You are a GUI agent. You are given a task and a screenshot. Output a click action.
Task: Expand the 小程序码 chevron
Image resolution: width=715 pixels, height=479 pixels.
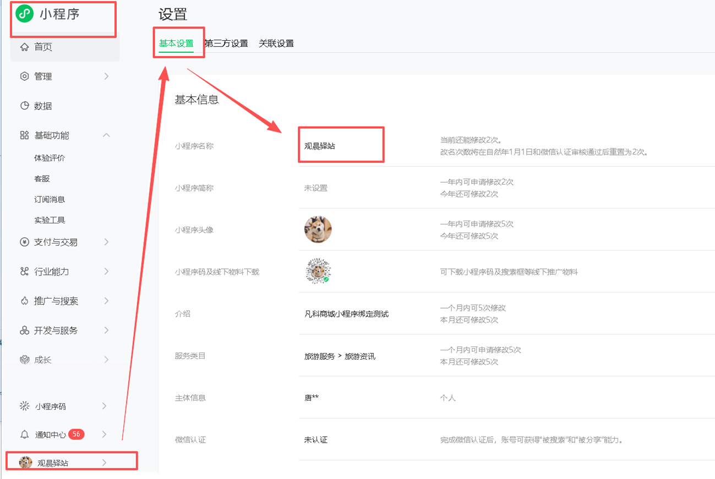coord(105,406)
